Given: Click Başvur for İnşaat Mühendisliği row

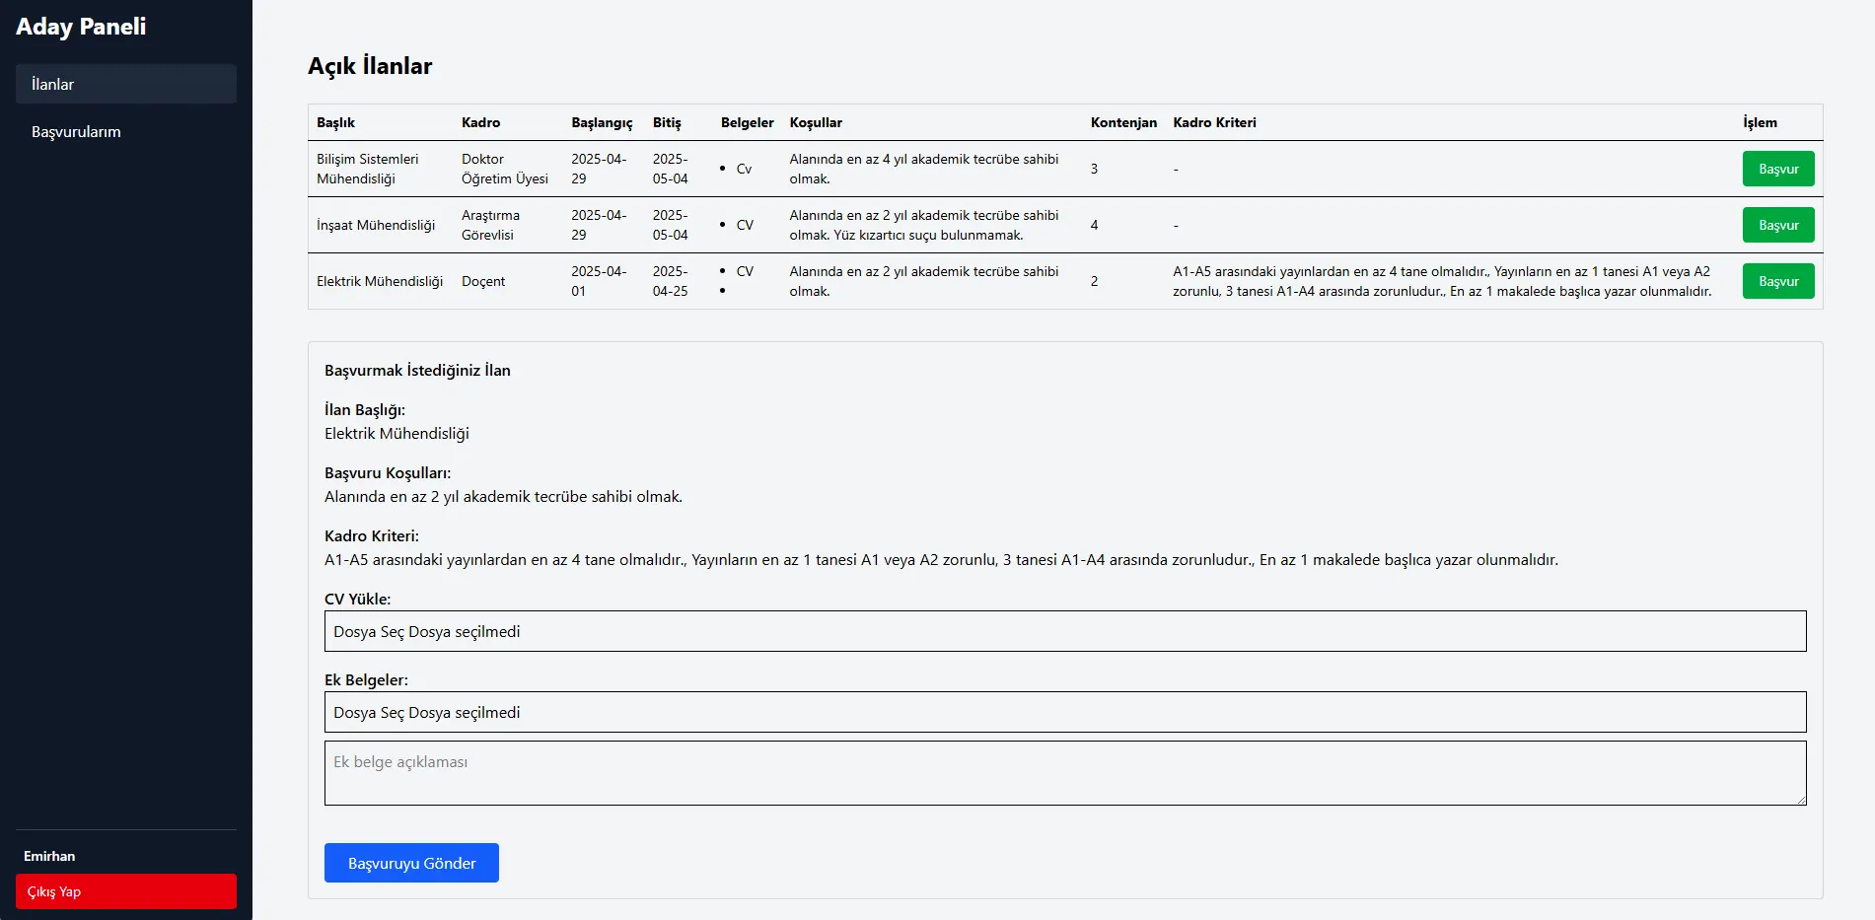Looking at the screenshot, I should tap(1778, 225).
